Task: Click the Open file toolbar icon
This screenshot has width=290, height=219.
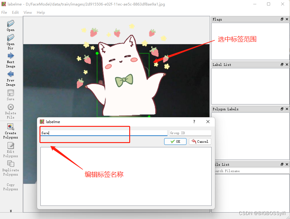Action: 10,24
